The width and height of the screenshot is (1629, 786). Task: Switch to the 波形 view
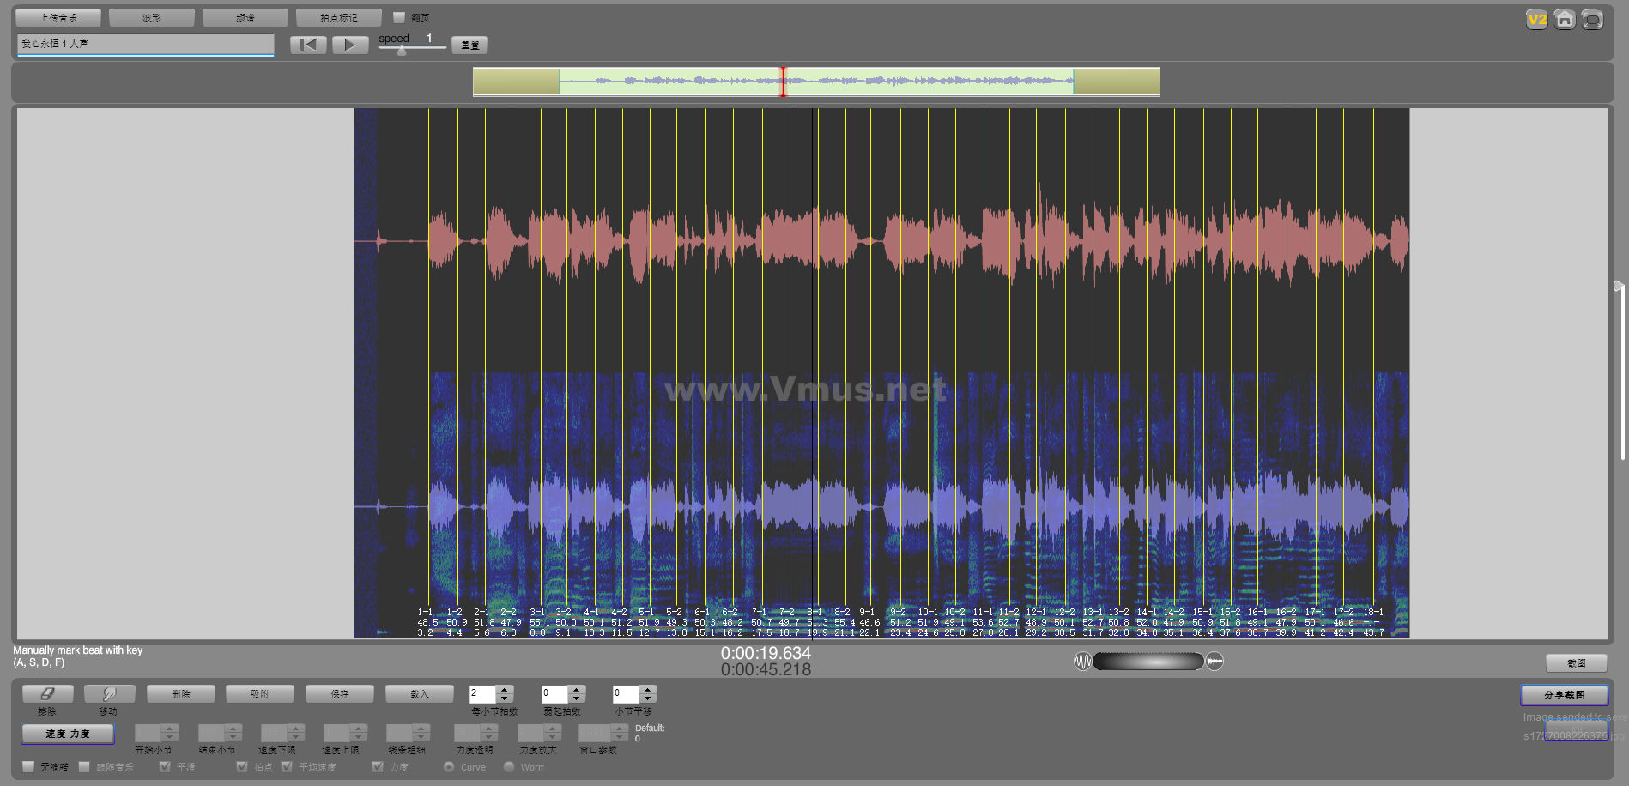[x=152, y=17]
